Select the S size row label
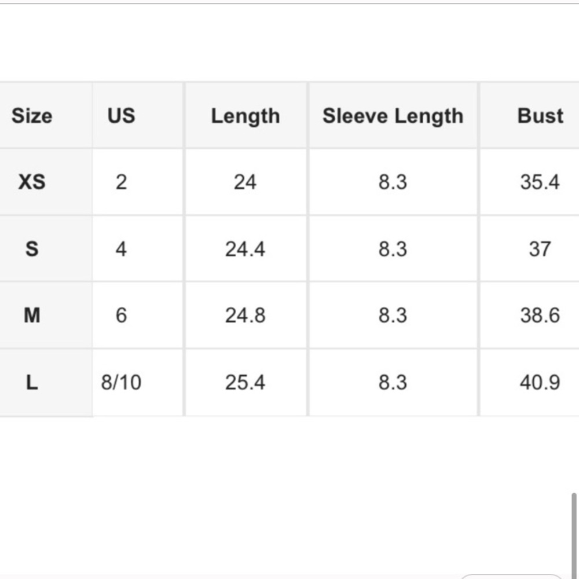 click(x=32, y=248)
